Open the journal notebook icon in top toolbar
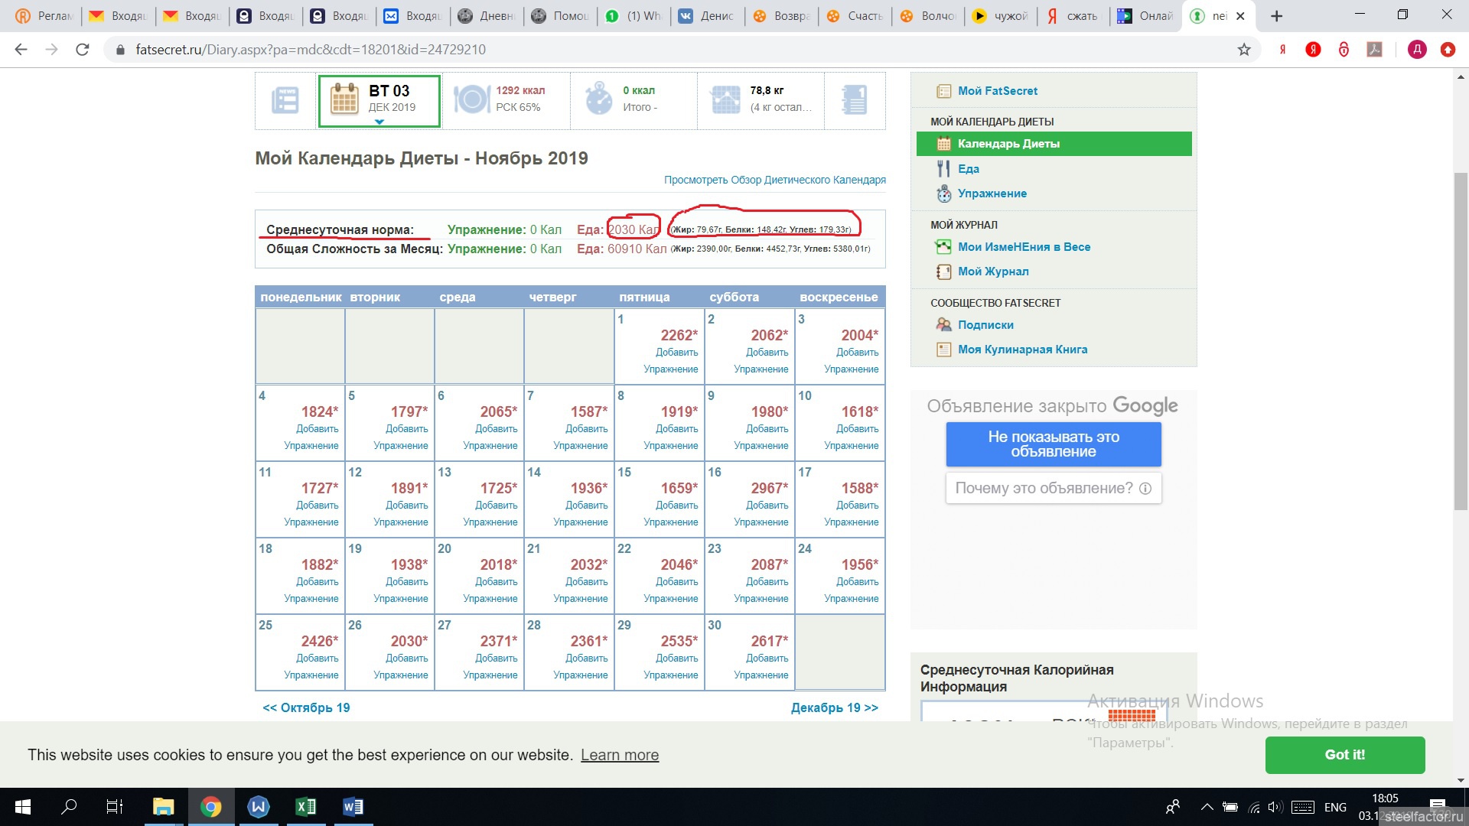This screenshot has height=826, width=1469. point(854,100)
